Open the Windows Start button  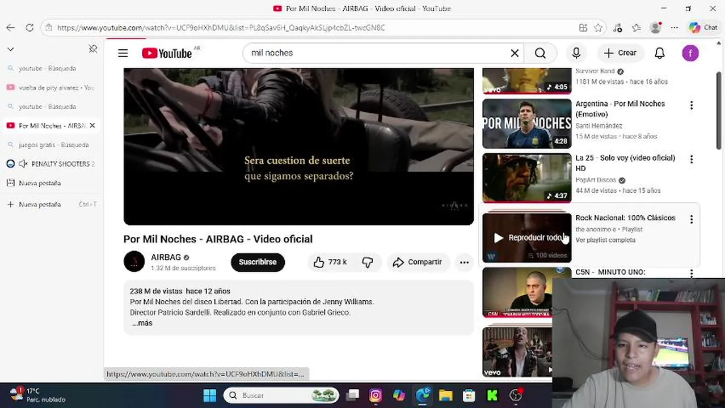tap(209, 395)
